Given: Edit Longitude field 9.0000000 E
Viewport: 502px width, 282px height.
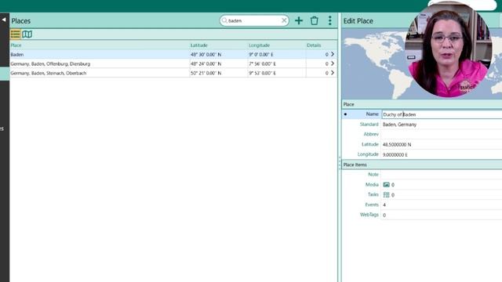Looking at the screenshot, I should (x=442, y=155).
